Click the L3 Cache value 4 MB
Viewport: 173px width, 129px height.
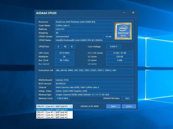click(120, 60)
